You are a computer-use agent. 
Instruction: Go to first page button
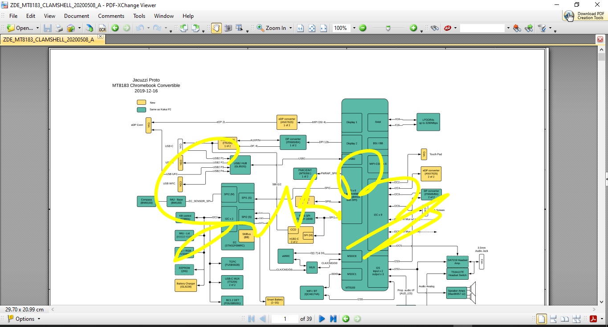point(251,319)
